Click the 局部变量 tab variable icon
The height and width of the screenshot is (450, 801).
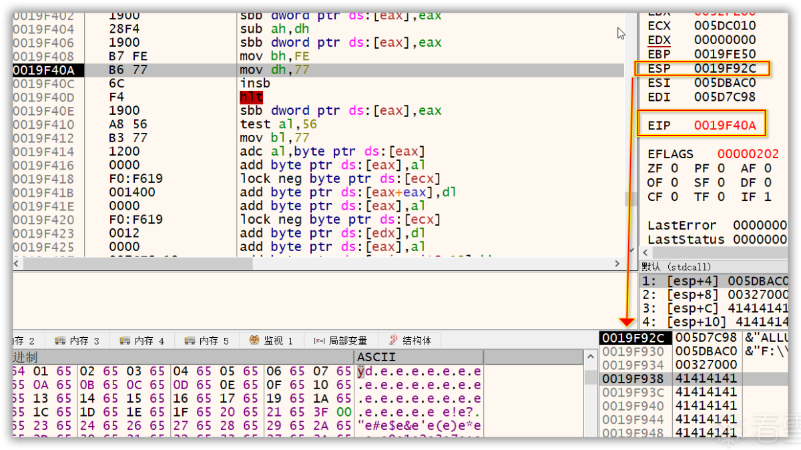tap(319, 341)
